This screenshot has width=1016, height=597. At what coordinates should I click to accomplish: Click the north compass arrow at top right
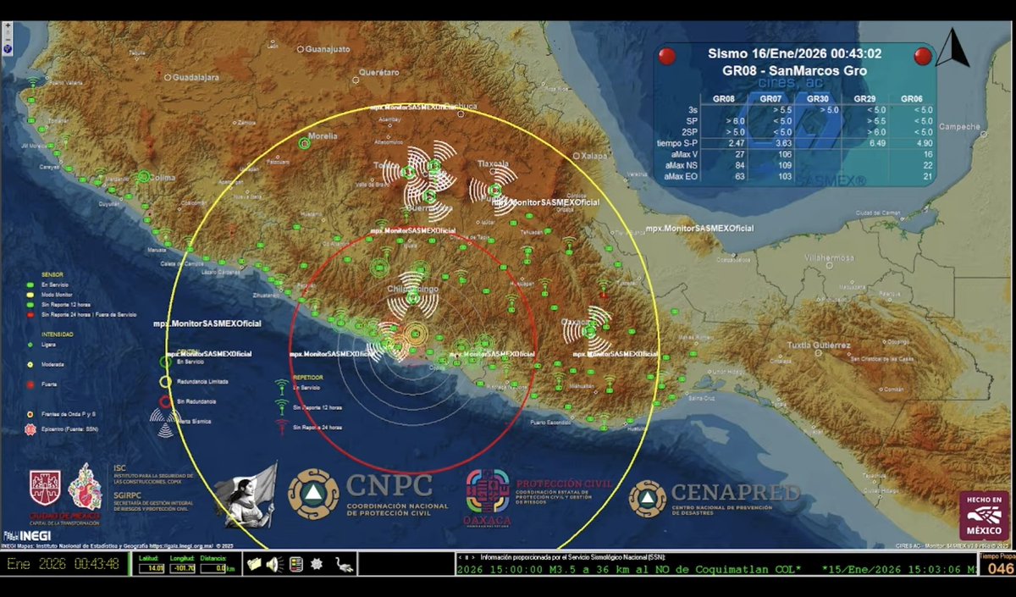[954, 49]
